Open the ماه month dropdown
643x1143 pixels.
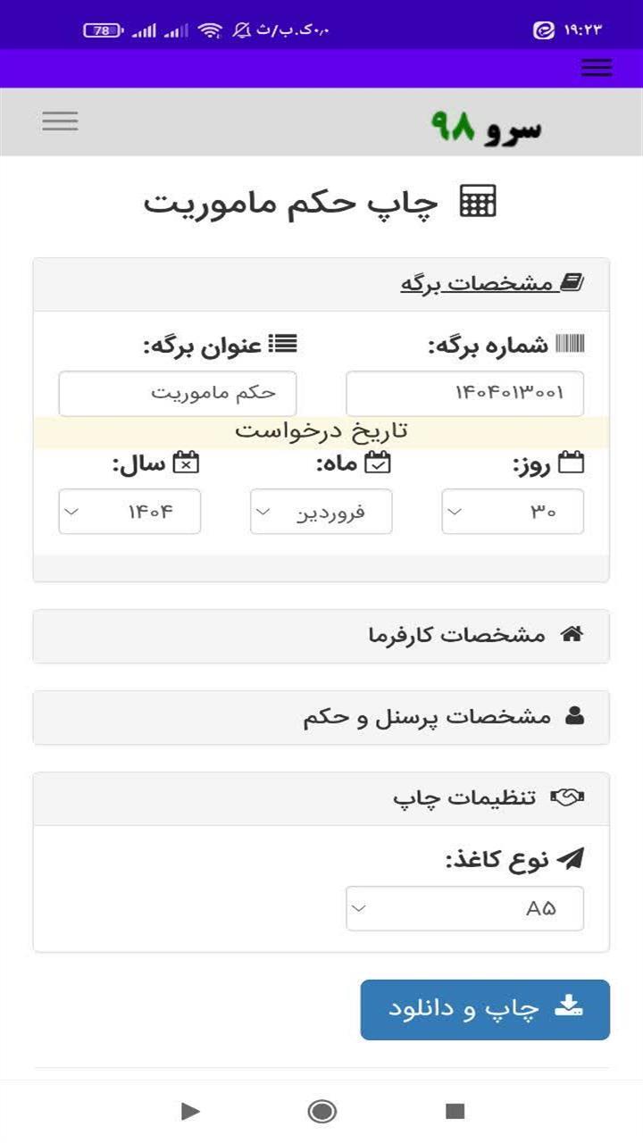coord(321,512)
